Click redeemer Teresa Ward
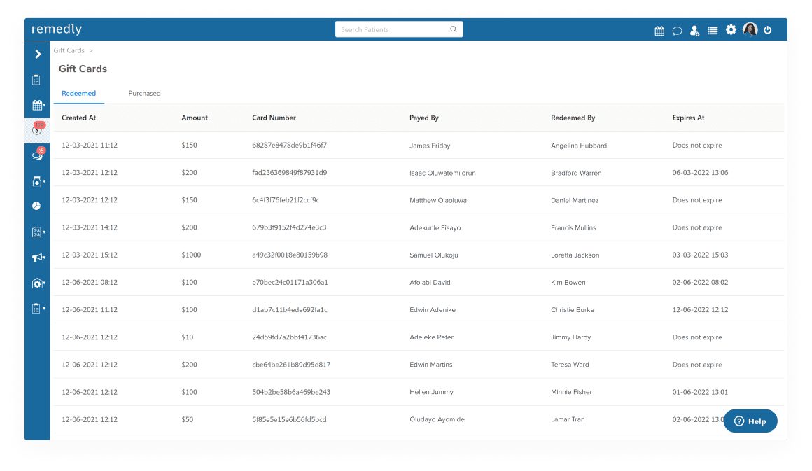This screenshot has width=812, height=471. point(570,365)
